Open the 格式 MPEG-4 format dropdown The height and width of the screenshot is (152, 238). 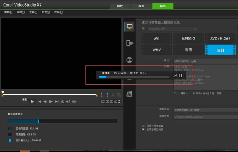tap(205, 61)
